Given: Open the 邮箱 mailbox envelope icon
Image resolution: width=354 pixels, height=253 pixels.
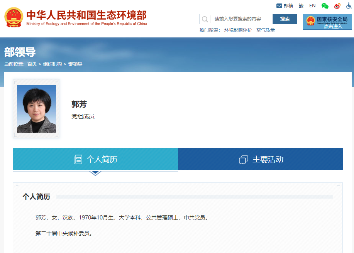Looking at the screenshot, I should tap(279, 6).
